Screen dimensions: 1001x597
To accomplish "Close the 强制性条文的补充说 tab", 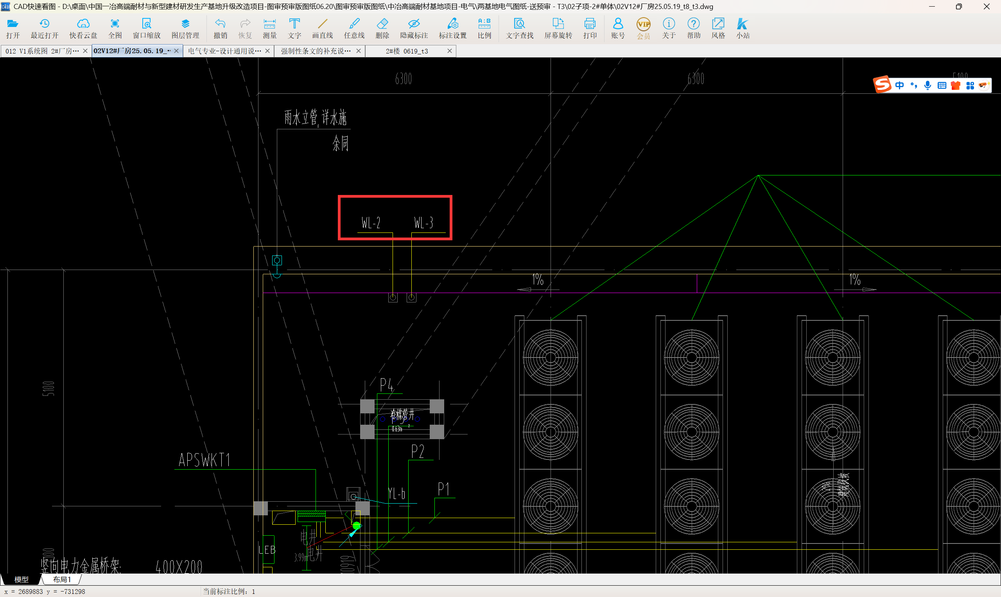I will click(x=358, y=51).
